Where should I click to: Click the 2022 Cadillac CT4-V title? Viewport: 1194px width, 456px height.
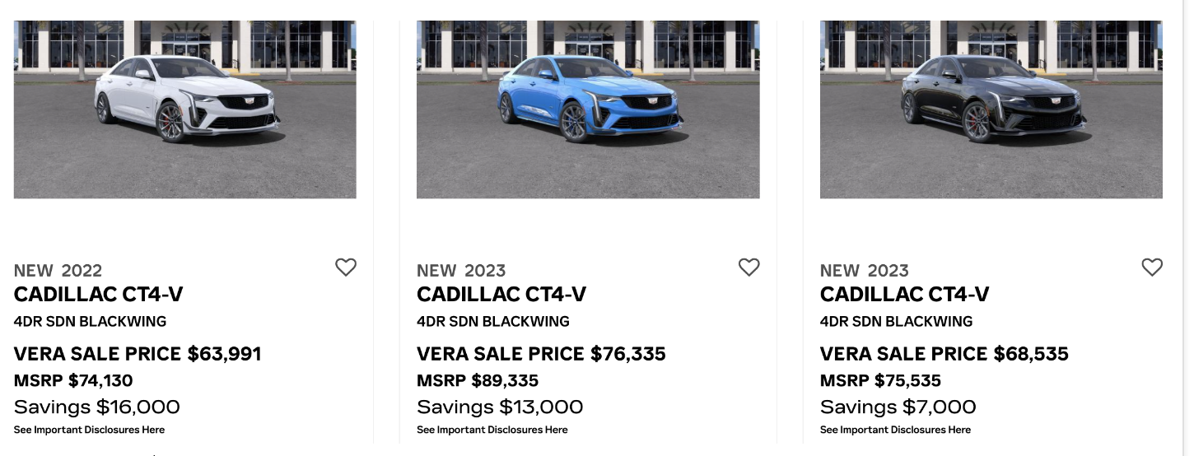98,295
